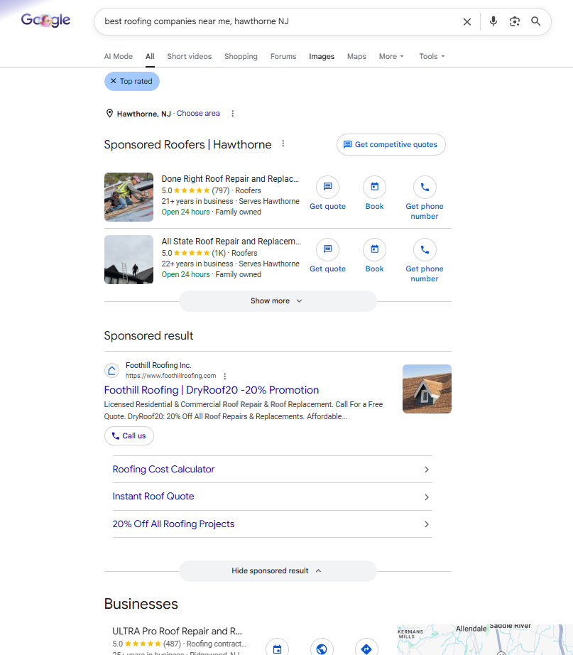
Task: Open options menu next to Choose area
Action: pyautogui.click(x=233, y=114)
